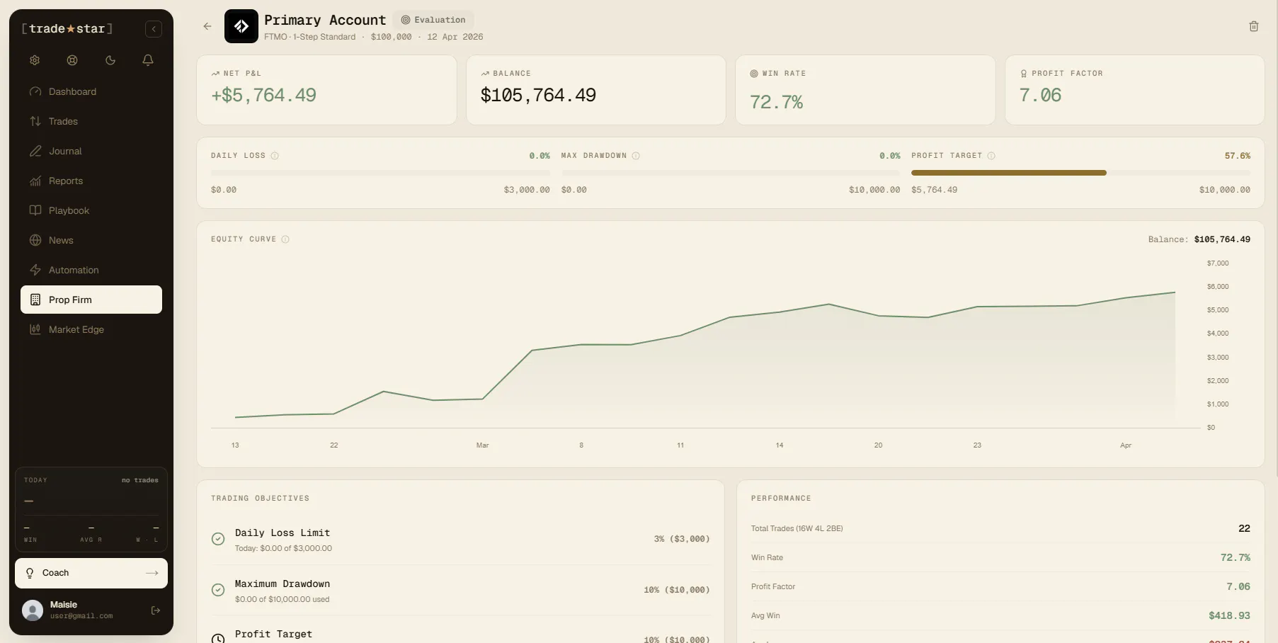Viewport: 1278px width, 643px height.
Task: Select News in the sidebar
Action: (91, 240)
